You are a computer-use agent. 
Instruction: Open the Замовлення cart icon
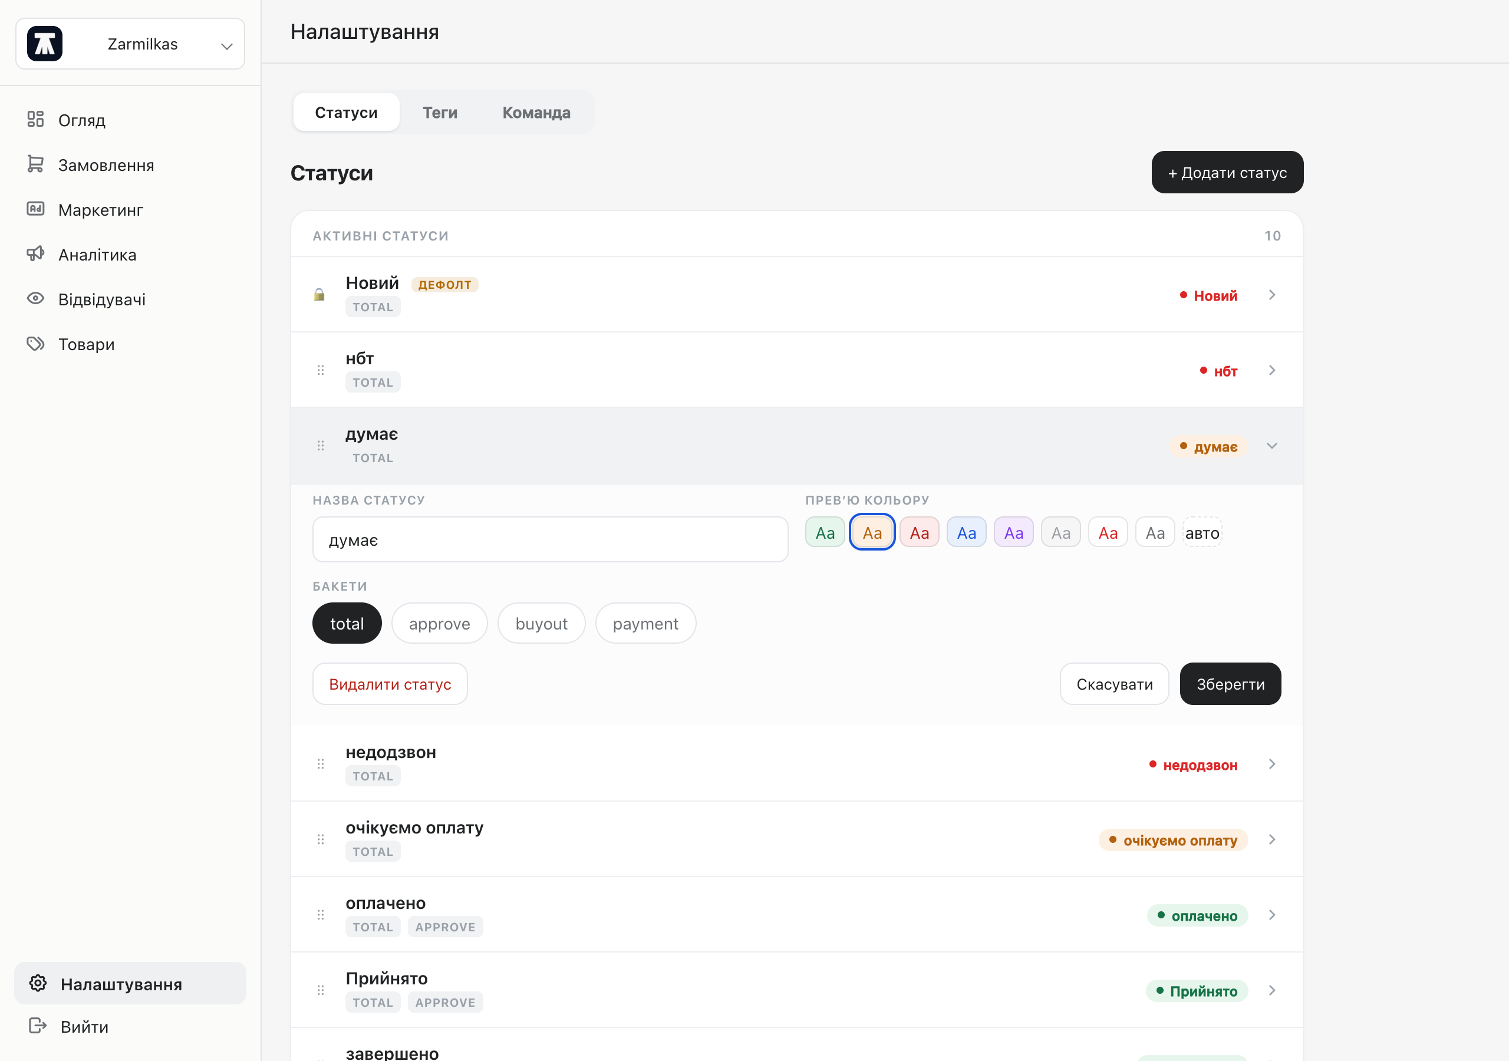click(35, 164)
